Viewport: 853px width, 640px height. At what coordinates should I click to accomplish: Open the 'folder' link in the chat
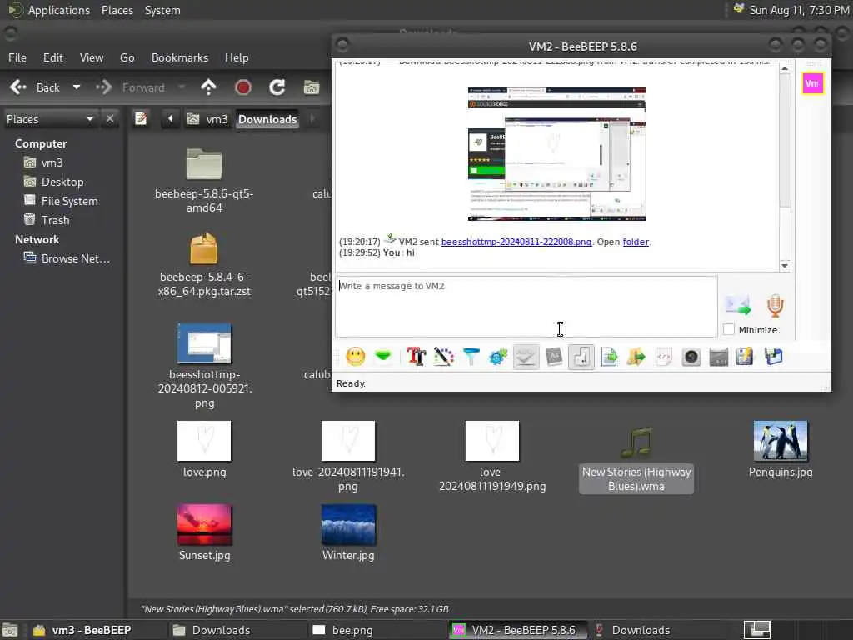click(x=636, y=242)
